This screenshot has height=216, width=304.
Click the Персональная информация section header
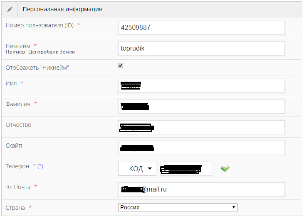(62, 9)
